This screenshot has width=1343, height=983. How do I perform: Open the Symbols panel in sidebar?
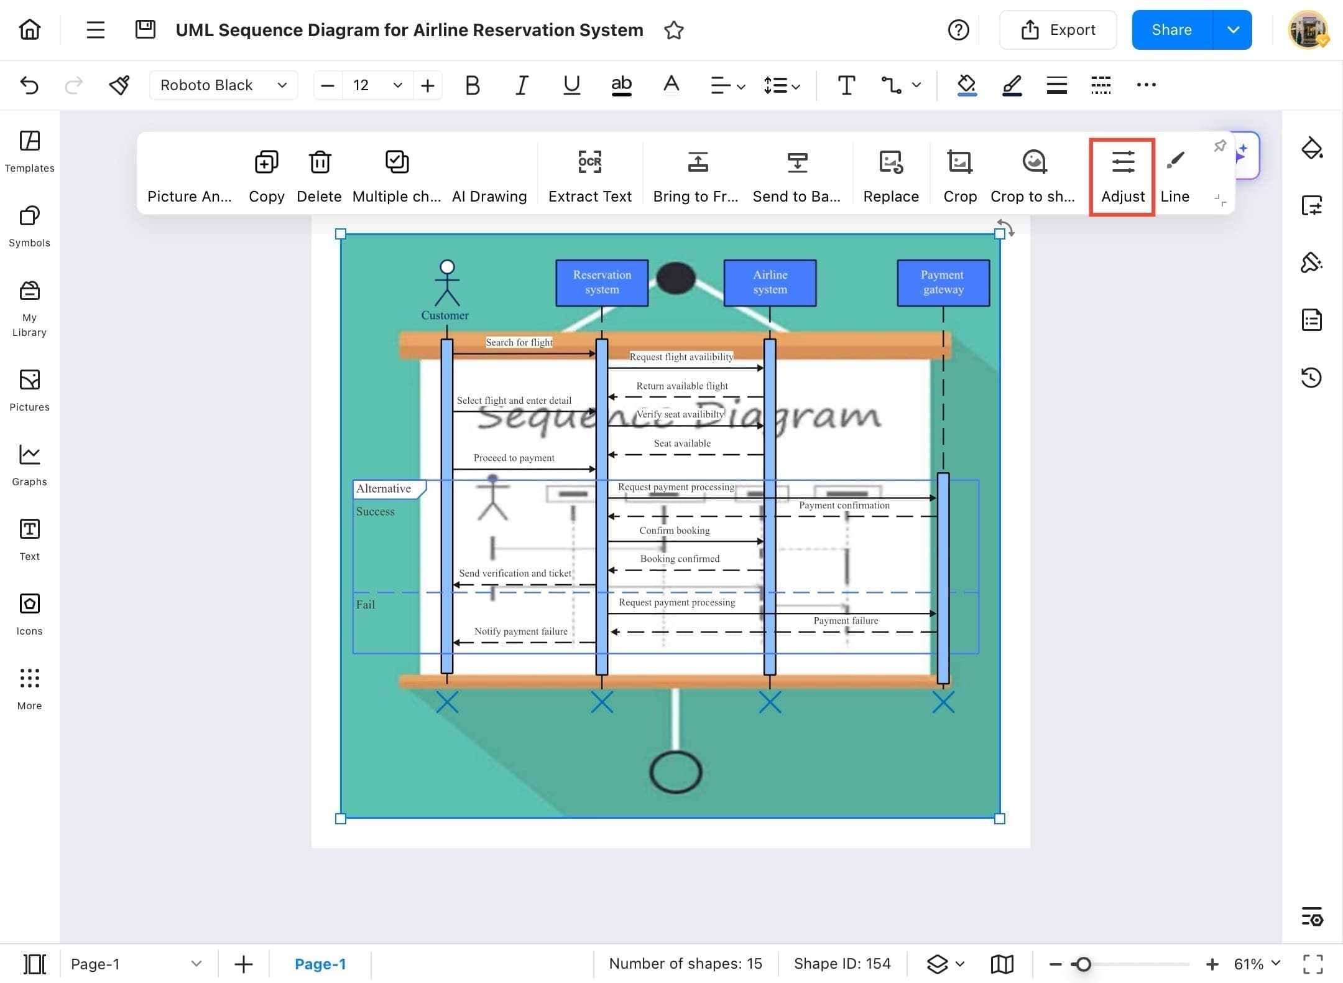pyautogui.click(x=29, y=224)
